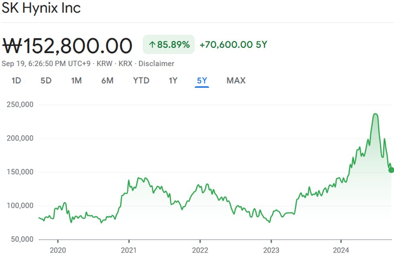Click the SK Hynix Inc title
Image resolution: width=394 pixels, height=254 pixels.
tap(42, 8)
